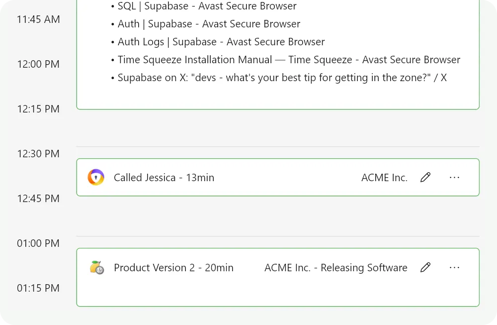The image size is (497, 325).
Task: Click the 01:00 PM timeline marker
Action: (x=38, y=243)
